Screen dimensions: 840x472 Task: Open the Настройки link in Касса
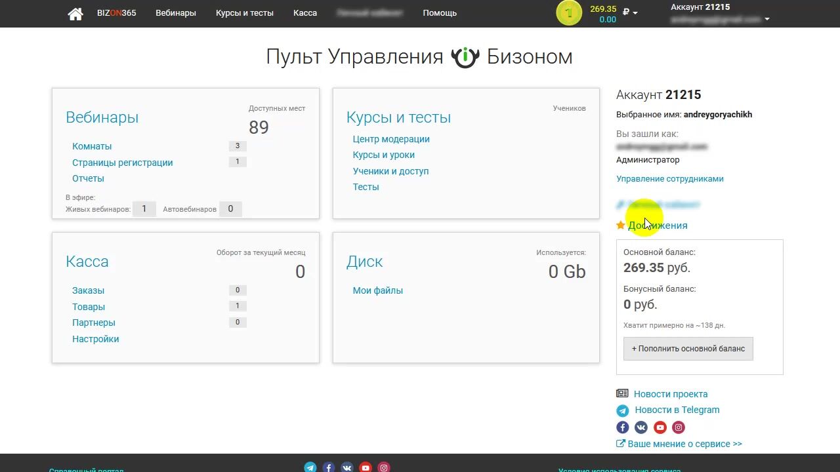coord(96,339)
